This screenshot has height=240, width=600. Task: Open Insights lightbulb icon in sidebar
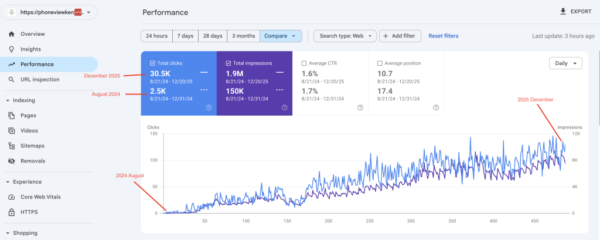pos(11,49)
